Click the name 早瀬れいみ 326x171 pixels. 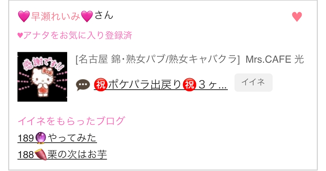pyautogui.click(x=55, y=16)
